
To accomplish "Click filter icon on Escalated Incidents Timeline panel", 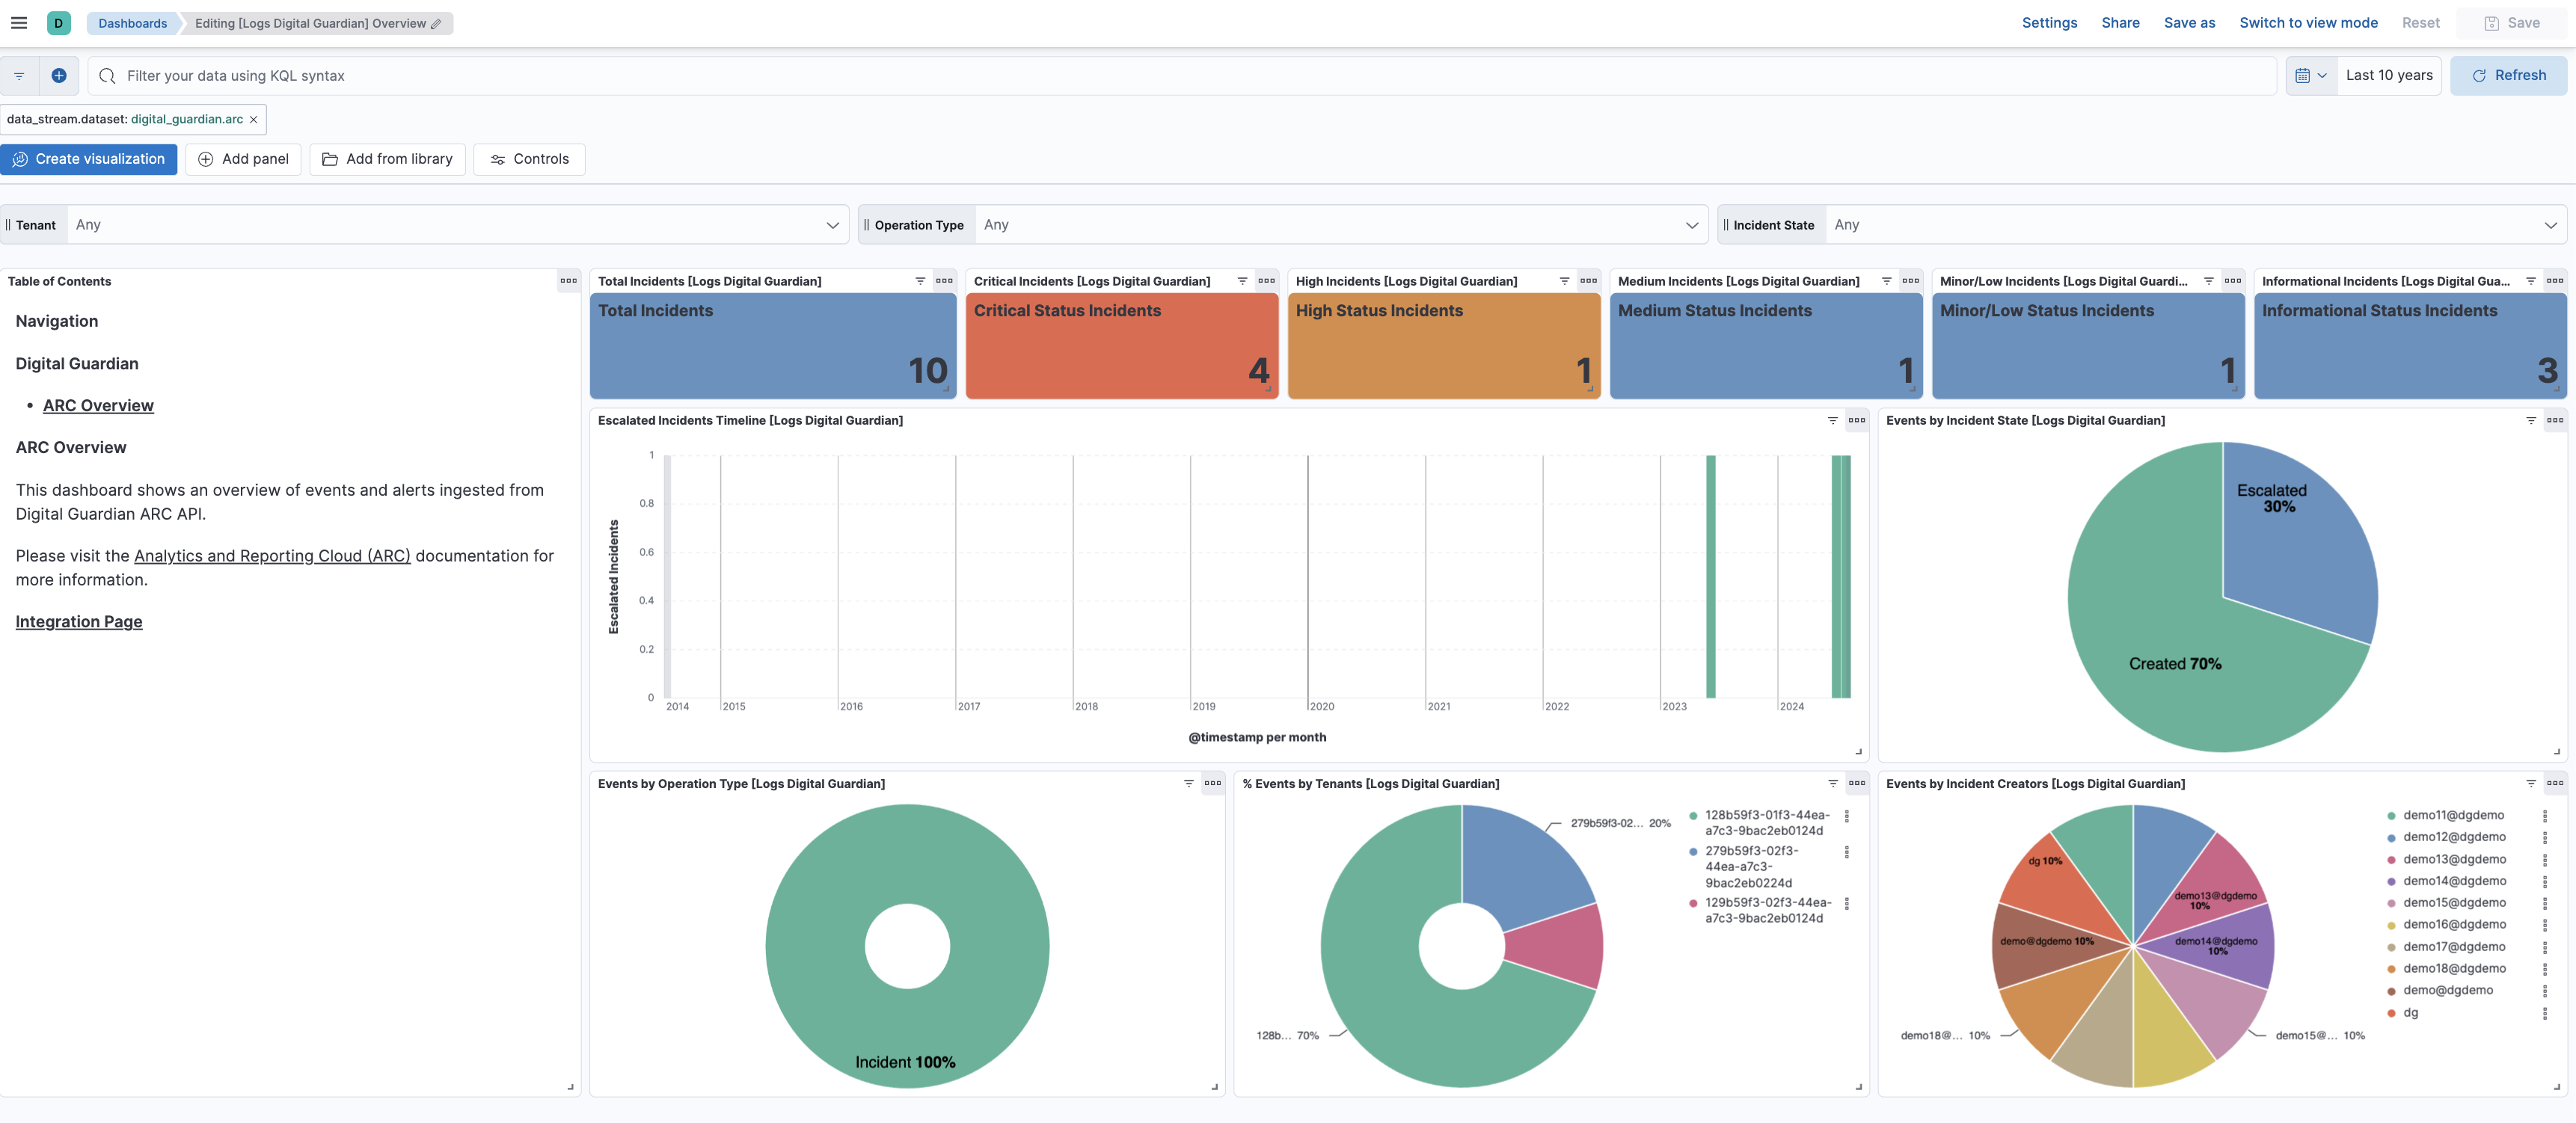I will pyautogui.click(x=1832, y=420).
